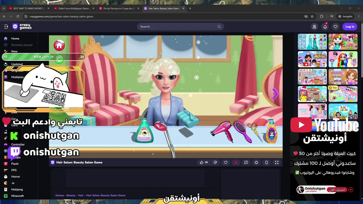Go back in browser history

[x=4, y=16]
